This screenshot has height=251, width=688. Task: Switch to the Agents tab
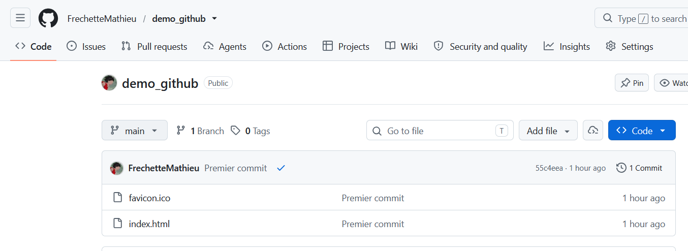[x=225, y=46]
